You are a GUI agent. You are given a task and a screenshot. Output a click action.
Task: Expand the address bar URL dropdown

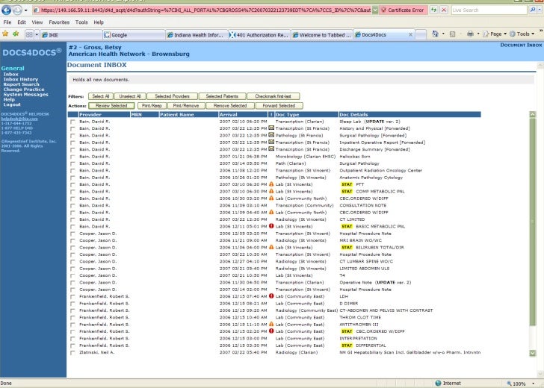coord(375,10)
